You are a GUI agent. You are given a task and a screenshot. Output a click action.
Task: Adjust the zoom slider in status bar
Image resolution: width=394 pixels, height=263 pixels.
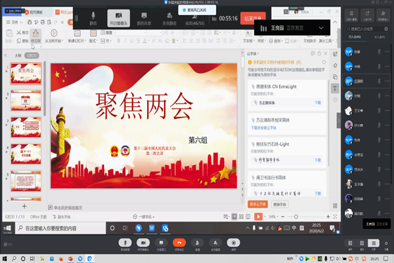(x=295, y=216)
